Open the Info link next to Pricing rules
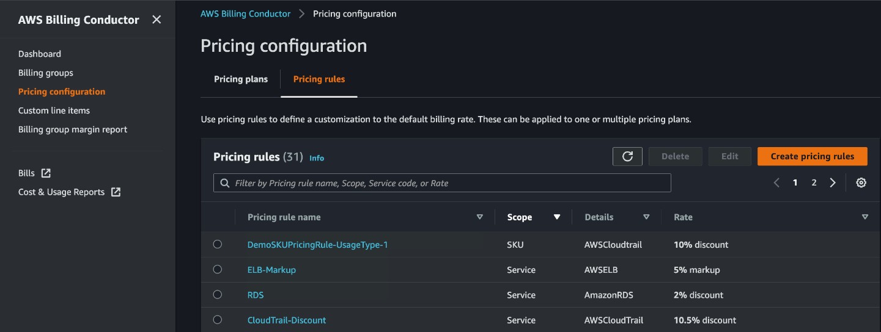Screen dimensions: 881x332 (x=317, y=157)
